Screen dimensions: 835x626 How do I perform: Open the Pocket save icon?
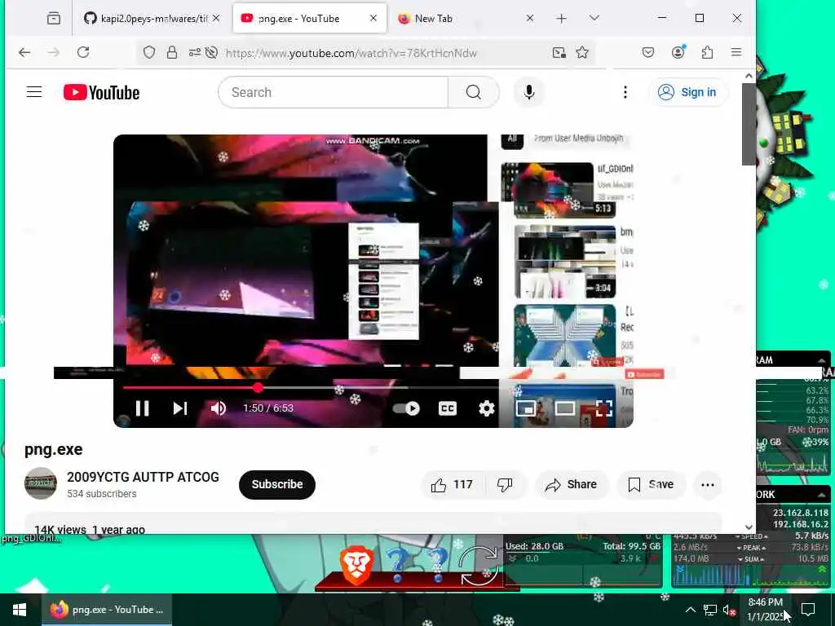(x=648, y=52)
